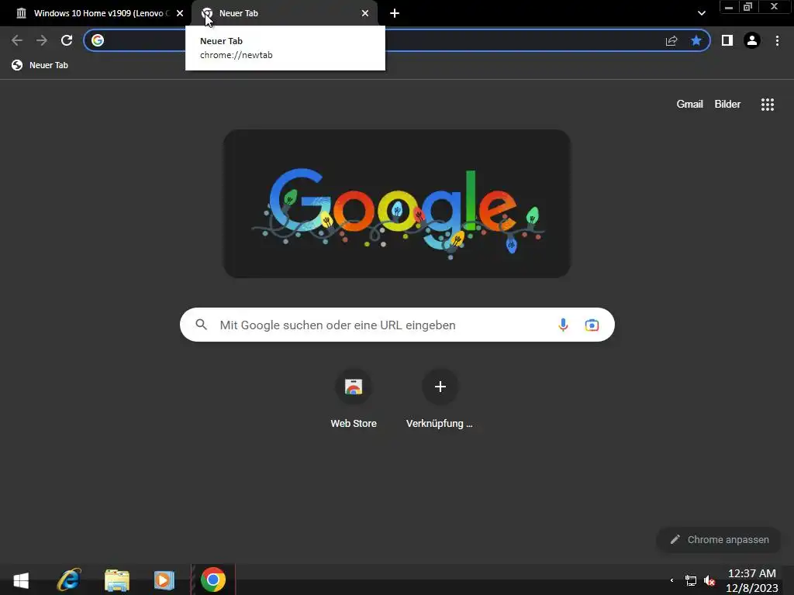Click the magnifier icon in search box

coord(201,325)
